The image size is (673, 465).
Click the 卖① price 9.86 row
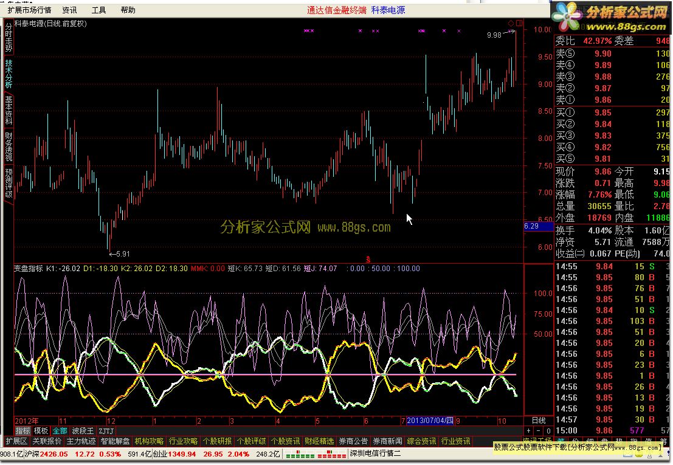(612, 100)
